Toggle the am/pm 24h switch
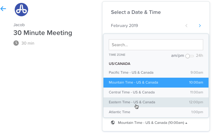This screenshot has height=134, width=212. [x=189, y=56]
